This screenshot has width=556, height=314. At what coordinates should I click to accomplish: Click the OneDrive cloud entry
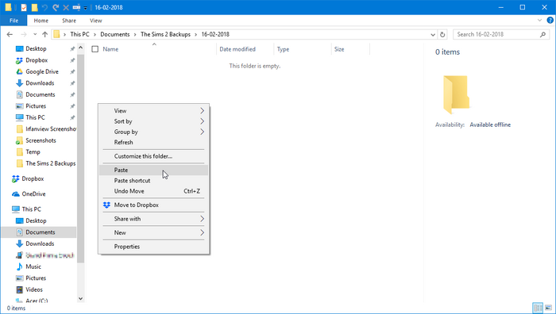(x=33, y=194)
